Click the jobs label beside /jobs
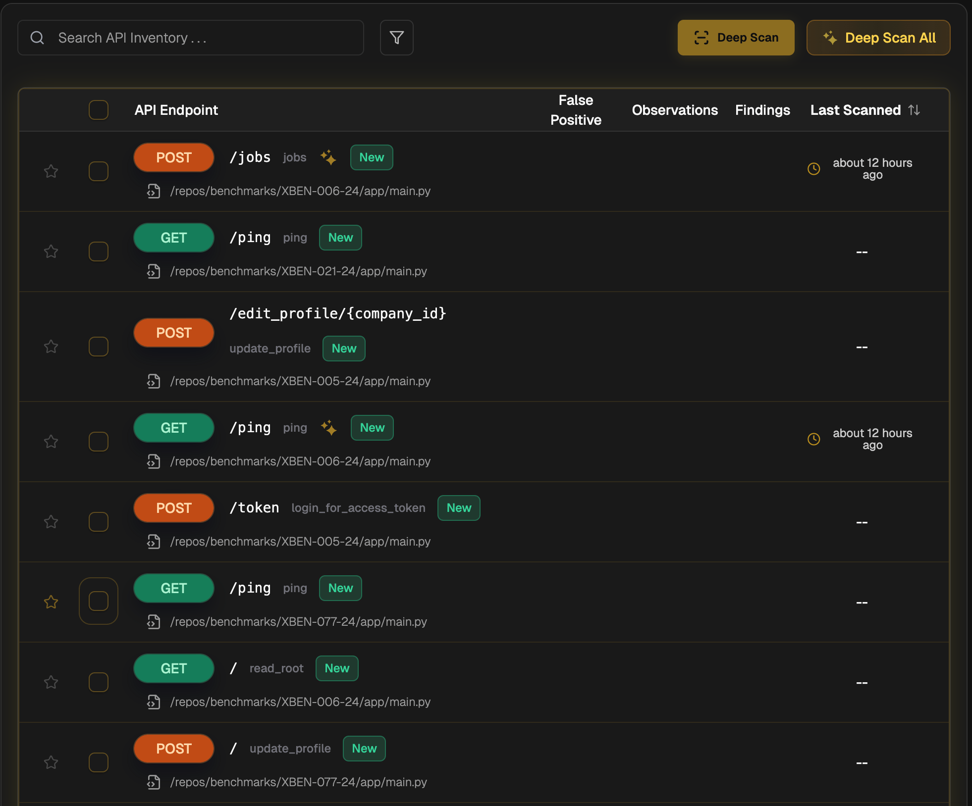 click(295, 157)
